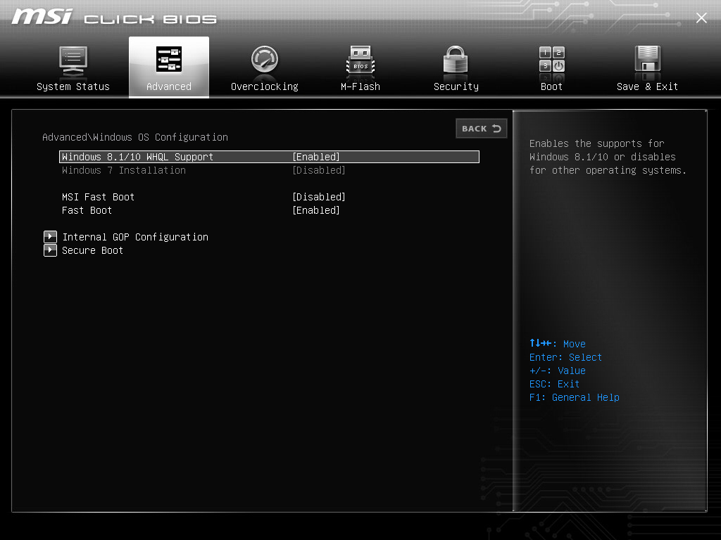
Task: Select the Advanced sliders icon
Action: coord(169,59)
